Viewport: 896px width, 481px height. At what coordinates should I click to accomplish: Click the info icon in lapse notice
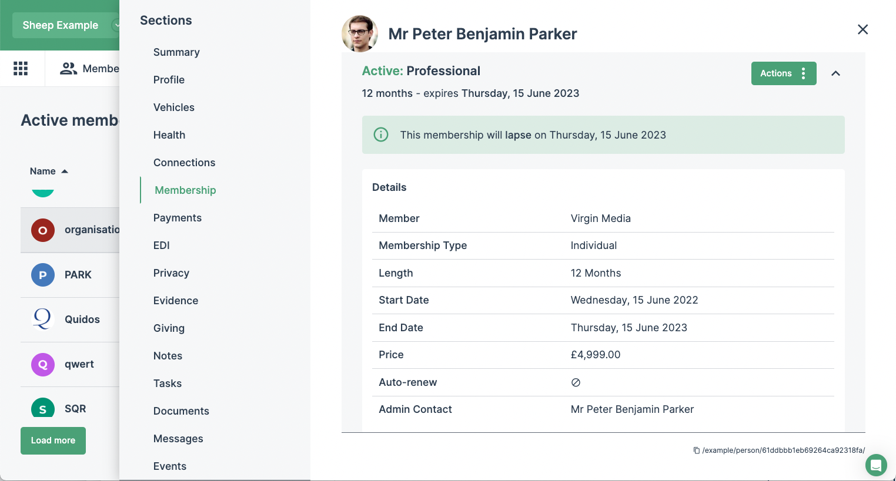click(381, 134)
